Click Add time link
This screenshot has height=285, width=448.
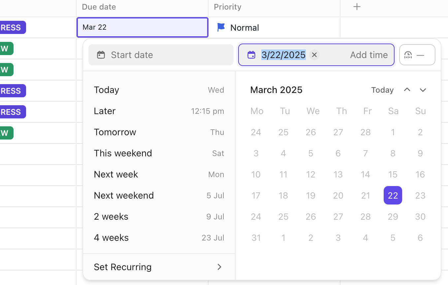[368, 55]
